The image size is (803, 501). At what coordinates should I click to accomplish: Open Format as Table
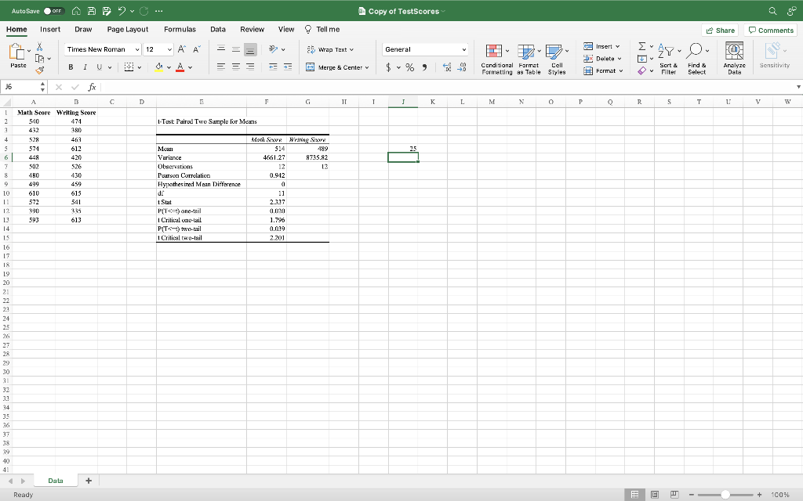point(529,59)
